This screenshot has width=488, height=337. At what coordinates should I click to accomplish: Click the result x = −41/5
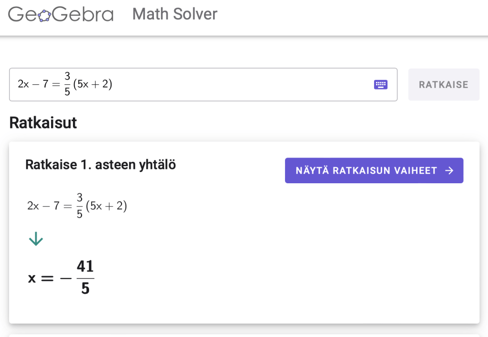pyautogui.click(x=61, y=278)
